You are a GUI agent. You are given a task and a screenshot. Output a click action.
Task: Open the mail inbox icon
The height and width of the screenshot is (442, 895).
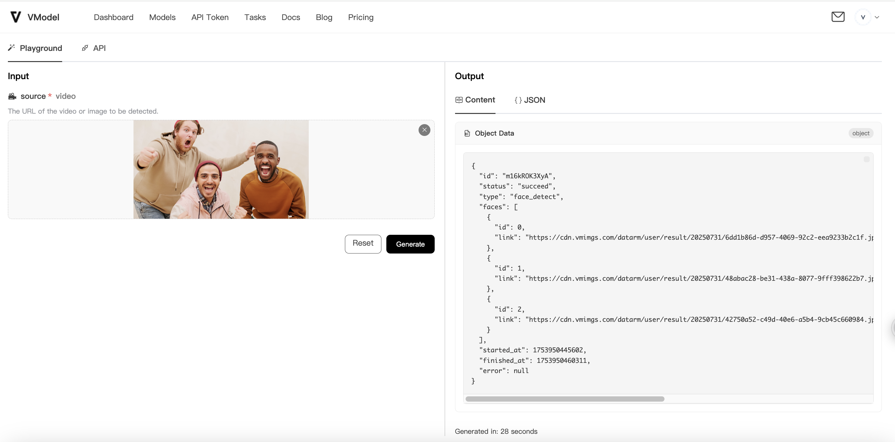[838, 17]
